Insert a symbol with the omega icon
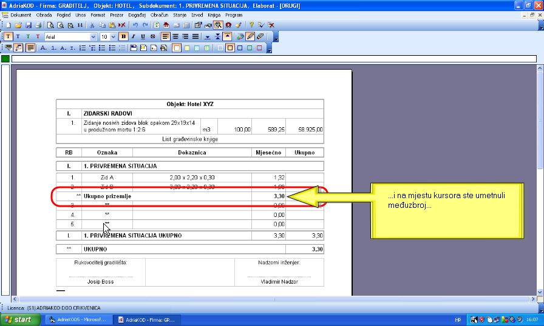 click(x=228, y=25)
